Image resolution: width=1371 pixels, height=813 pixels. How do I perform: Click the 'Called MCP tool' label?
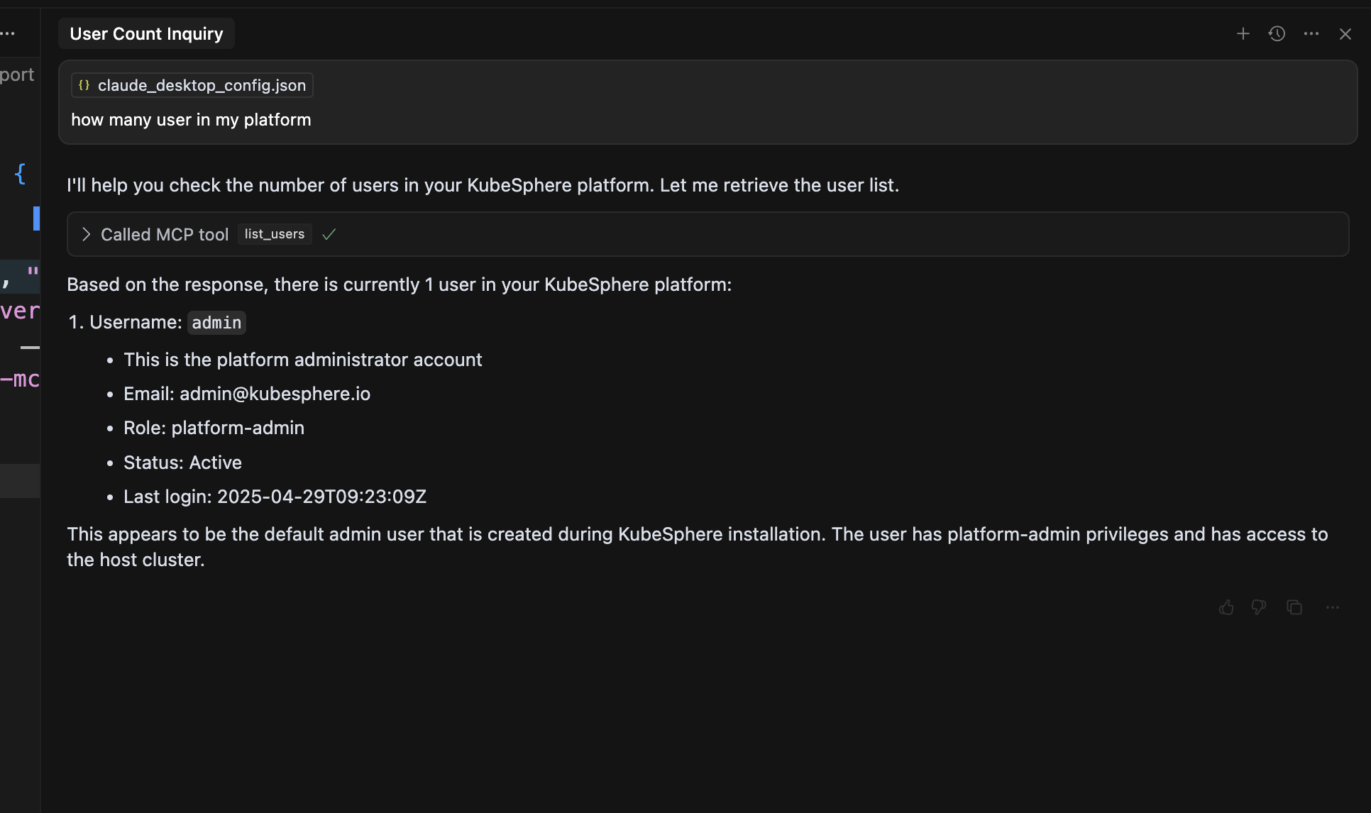[x=165, y=234]
